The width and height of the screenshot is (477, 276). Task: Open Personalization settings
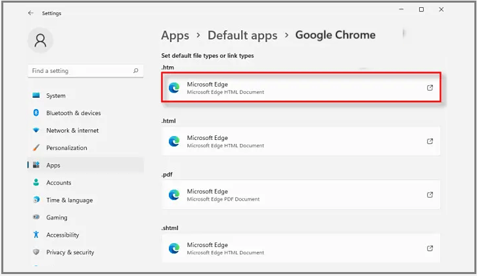pyautogui.click(x=66, y=148)
